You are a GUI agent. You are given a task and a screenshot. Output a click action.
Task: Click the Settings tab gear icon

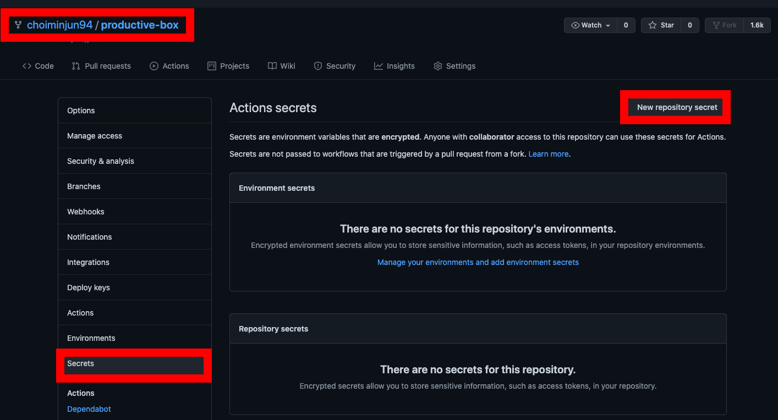[x=438, y=66]
